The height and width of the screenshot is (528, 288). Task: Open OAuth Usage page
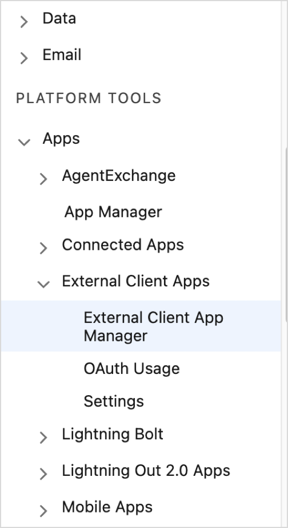(132, 368)
